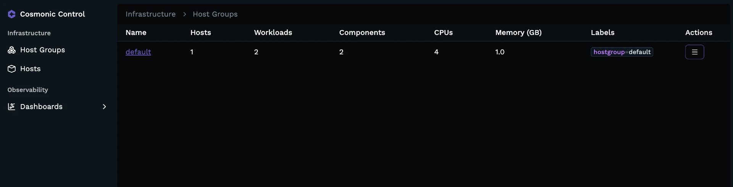
Task: Click the CPUs column header
Action: [x=443, y=32]
